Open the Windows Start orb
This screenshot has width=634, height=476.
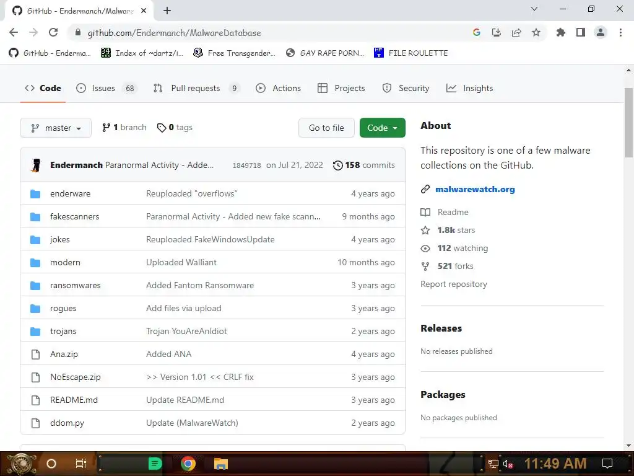pos(22,464)
